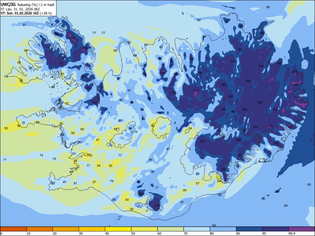This screenshot has height=236, width=315.
Task: Click the 90–95 medium blue legend swatch
Action: pyautogui.click(x=249, y=229)
